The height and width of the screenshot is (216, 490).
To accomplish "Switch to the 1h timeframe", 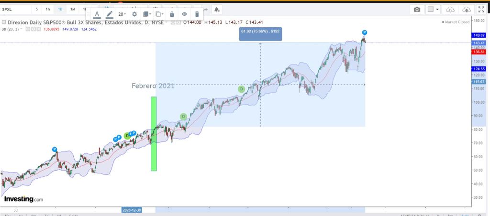I will pyautogui.click(x=47, y=10).
